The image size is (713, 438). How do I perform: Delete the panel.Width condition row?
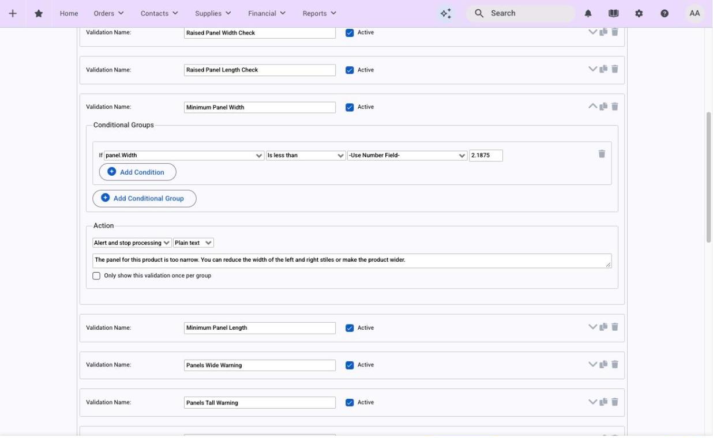click(602, 154)
